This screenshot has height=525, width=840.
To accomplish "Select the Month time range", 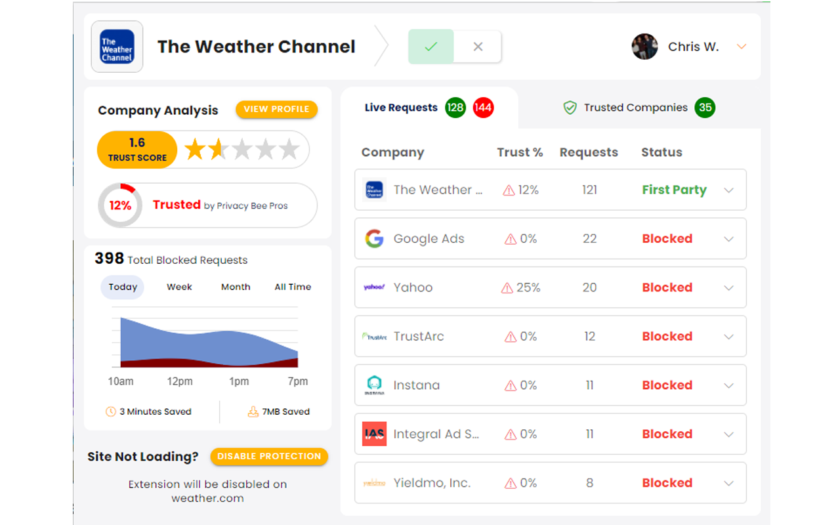I will pyautogui.click(x=236, y=287).
